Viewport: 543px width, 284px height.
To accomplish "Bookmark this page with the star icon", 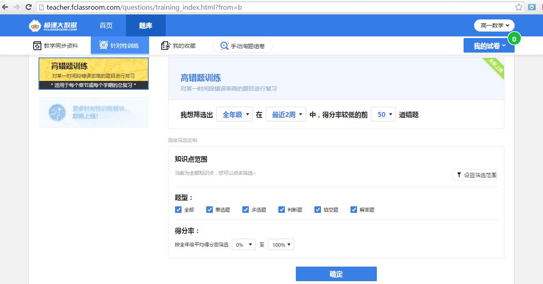I will tap(519, 7).
